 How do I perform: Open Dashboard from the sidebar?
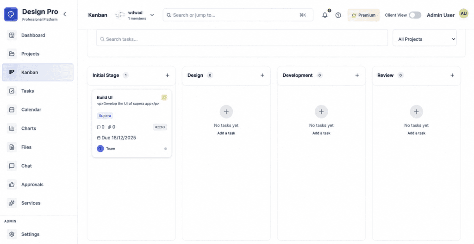pyautogui.click(x=38, y=35)
